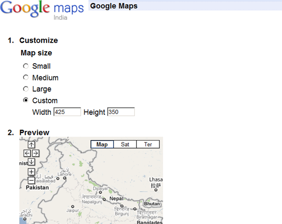Pan the preview map up
Image resolution: width=282 pixels, height=224 pixels.
pos(31,145)
